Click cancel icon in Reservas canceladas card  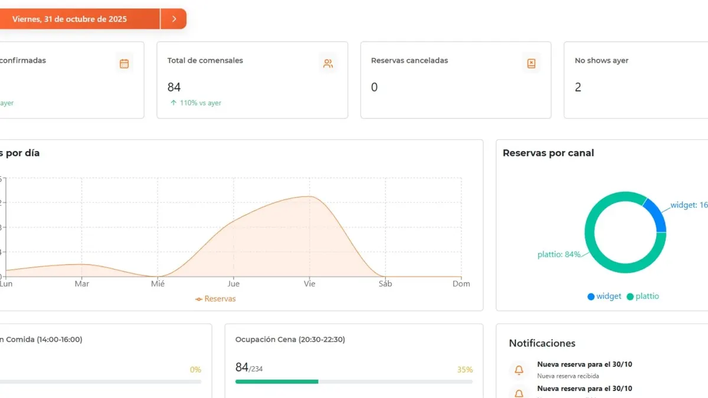coord(531,64)
